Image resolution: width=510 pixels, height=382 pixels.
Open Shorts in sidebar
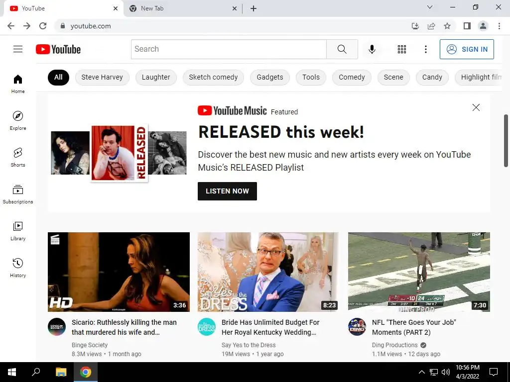[x=18, y=157]
